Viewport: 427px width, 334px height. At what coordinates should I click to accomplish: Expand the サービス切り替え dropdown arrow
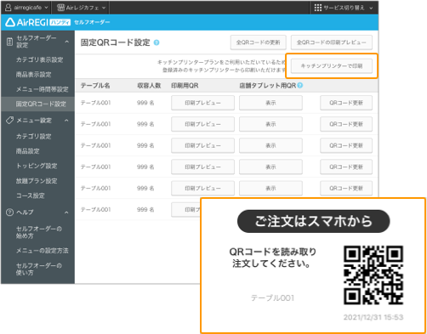tap(371, 8)
